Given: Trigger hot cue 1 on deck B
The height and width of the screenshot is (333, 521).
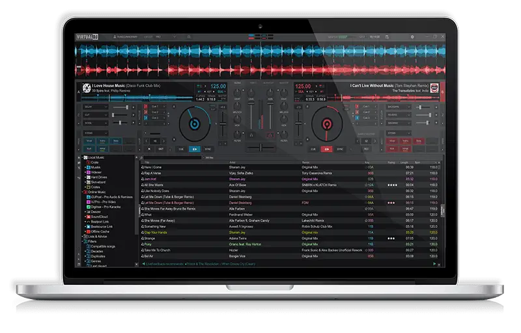Looking at the screenshot, I should point(365,107).
